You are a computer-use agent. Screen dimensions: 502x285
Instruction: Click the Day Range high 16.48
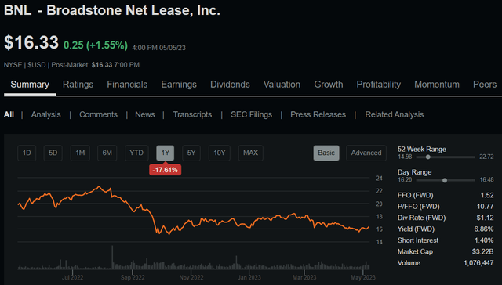pyautogui.click(x=486, y=179)
